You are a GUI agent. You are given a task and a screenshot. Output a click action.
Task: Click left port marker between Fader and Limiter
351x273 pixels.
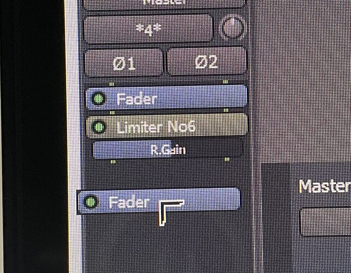click(112, 112)
